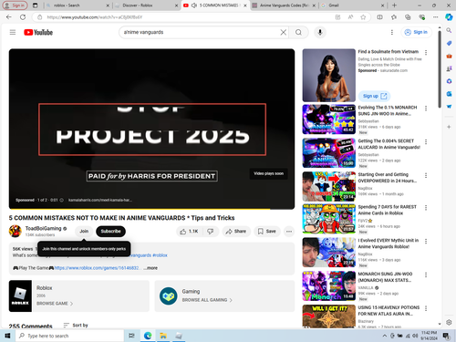This screenshot has width=456, height=342.
Task: Click the video progress bar
Action: coord(151,209)
